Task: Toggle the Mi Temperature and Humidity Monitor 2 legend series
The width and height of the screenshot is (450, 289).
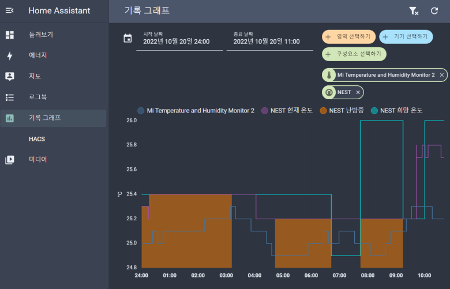Action: 196,111
